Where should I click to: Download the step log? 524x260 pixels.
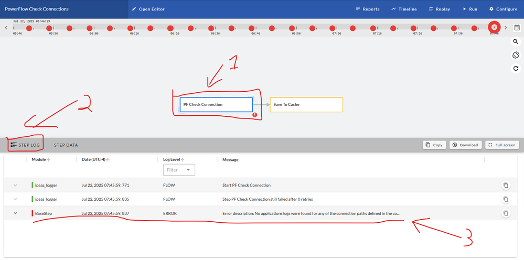[x=466, y=145]
